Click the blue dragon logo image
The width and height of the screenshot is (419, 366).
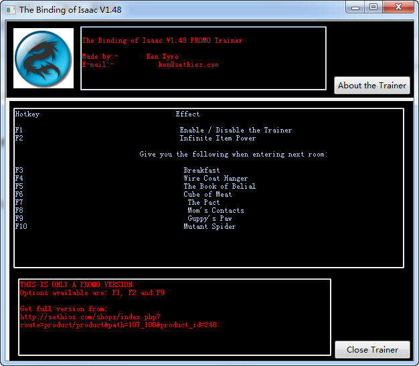[44, 58]
